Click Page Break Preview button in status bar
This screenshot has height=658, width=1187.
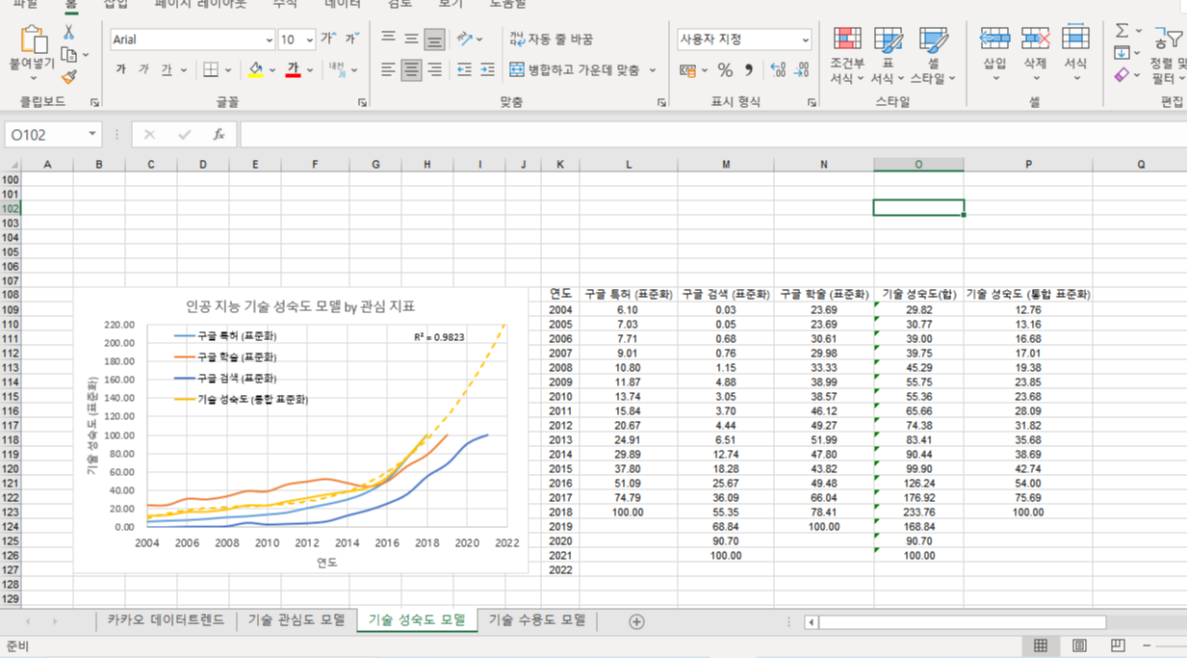[x=1118, y=645]
